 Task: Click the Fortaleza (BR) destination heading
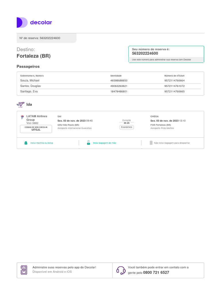(34, 56)
